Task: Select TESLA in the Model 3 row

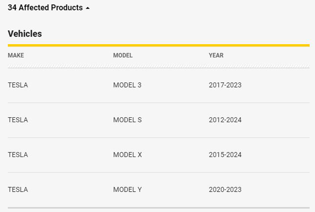Action: (x=18, y=85)
